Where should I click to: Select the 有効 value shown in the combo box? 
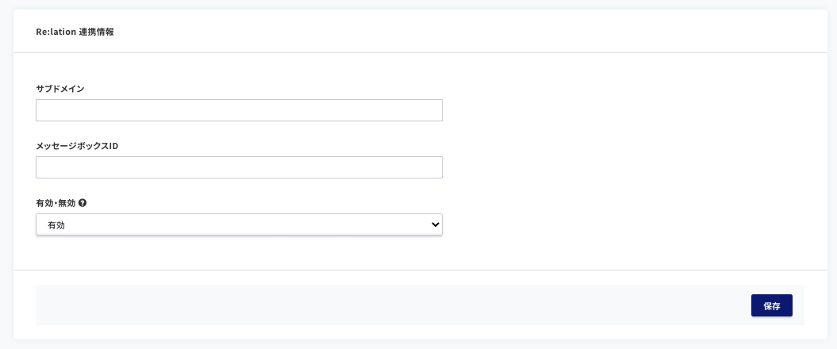[56, 225]
